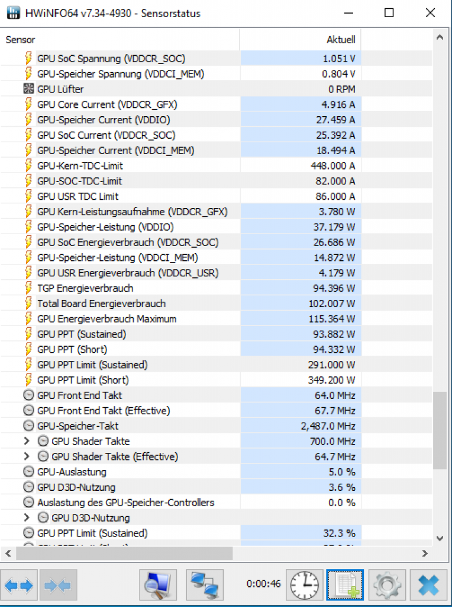Click lightning icon beside Total Board Energieverbrauch
The image size is (452, 607).
pos(28,303)
